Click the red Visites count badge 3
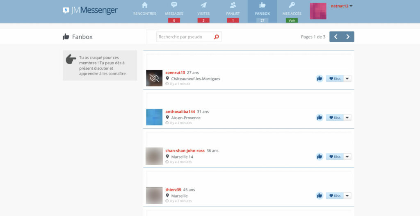The image size is (420, 216). 203,20
